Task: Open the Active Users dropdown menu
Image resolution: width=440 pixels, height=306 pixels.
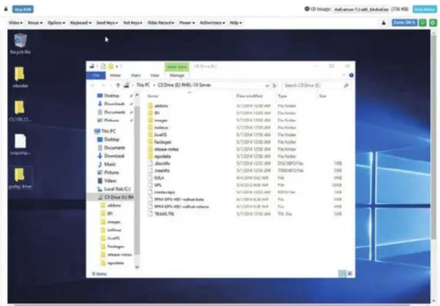Action: pyautogui.click(x=212, y=23)
